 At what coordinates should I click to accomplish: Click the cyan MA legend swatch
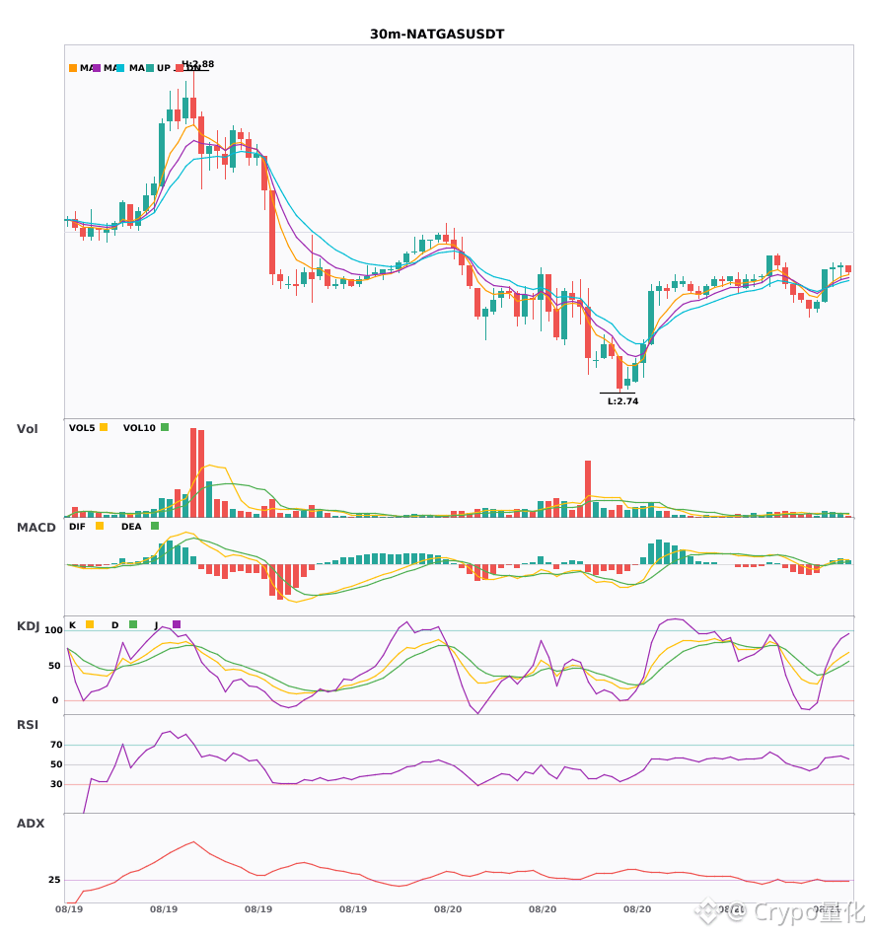pos(120,68)
